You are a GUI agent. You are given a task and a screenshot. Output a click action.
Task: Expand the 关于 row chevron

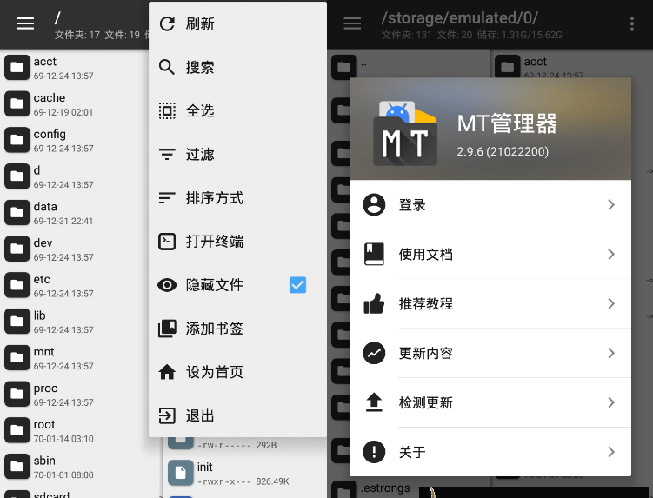611,452
